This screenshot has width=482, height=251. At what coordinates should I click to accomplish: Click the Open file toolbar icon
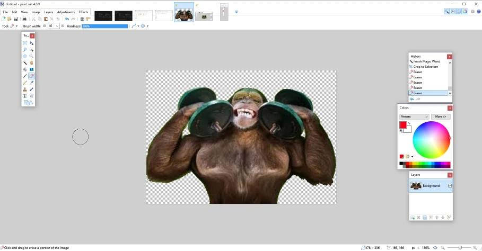(x=10, y=19)
